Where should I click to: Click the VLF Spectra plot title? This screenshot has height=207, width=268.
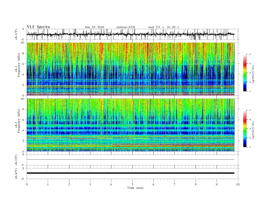(38, 27)
